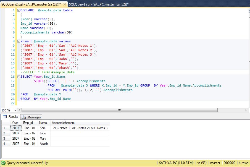Click the 00:00:00 elapsed time status
This screenshot has width=250, height=167.
click(229, 163)
